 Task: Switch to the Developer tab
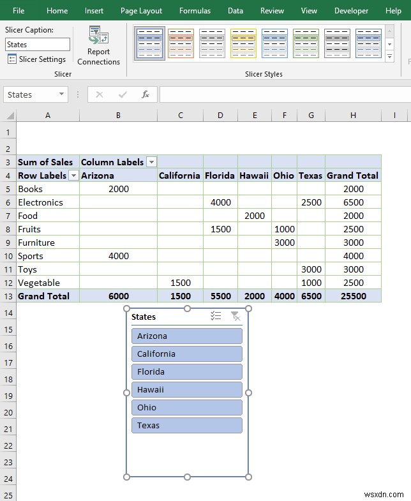click(351, 11)
